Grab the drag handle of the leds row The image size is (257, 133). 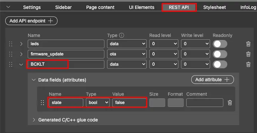point(11,44)
